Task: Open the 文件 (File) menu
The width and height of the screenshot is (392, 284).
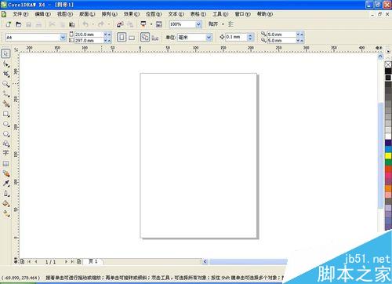Action: click(x=20, y=14)
